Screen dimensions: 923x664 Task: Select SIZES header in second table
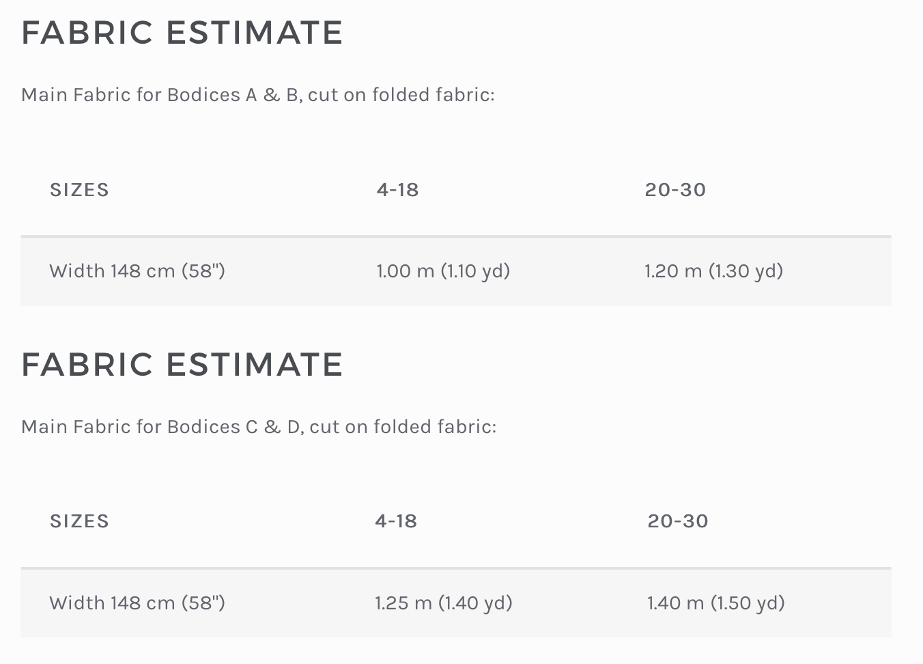(79, 521)
